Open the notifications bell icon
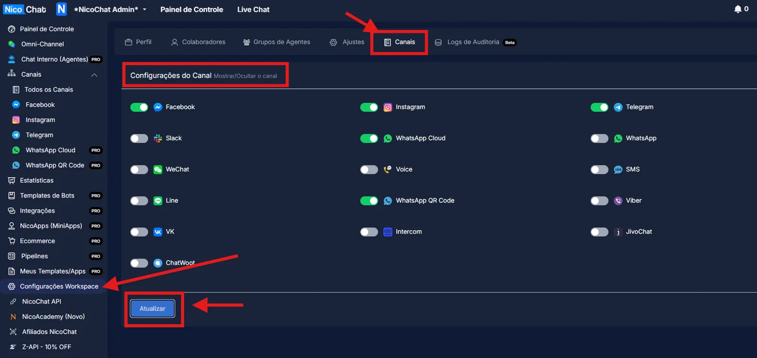The width and height of the screenshot is (757, 358). coord(738,9)
